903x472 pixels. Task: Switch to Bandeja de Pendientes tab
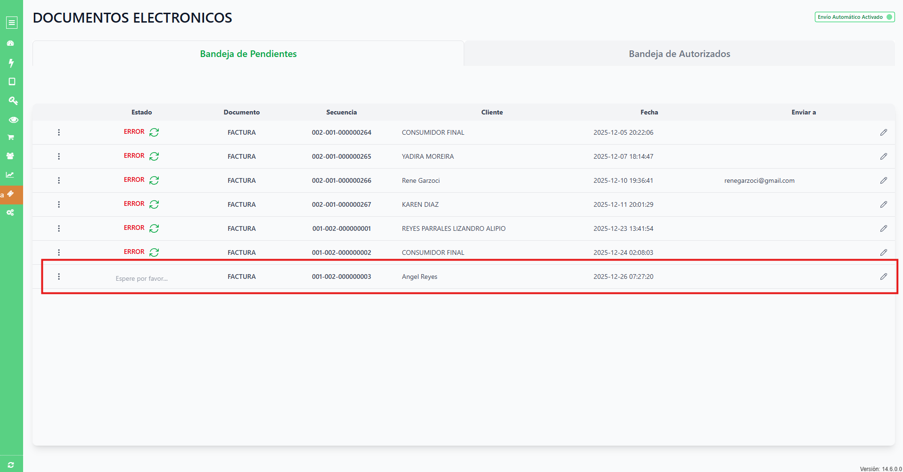coord(248,54)
